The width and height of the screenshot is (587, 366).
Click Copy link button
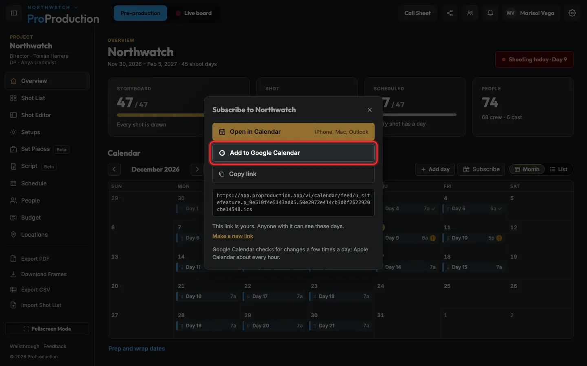[x=293, y=174]
